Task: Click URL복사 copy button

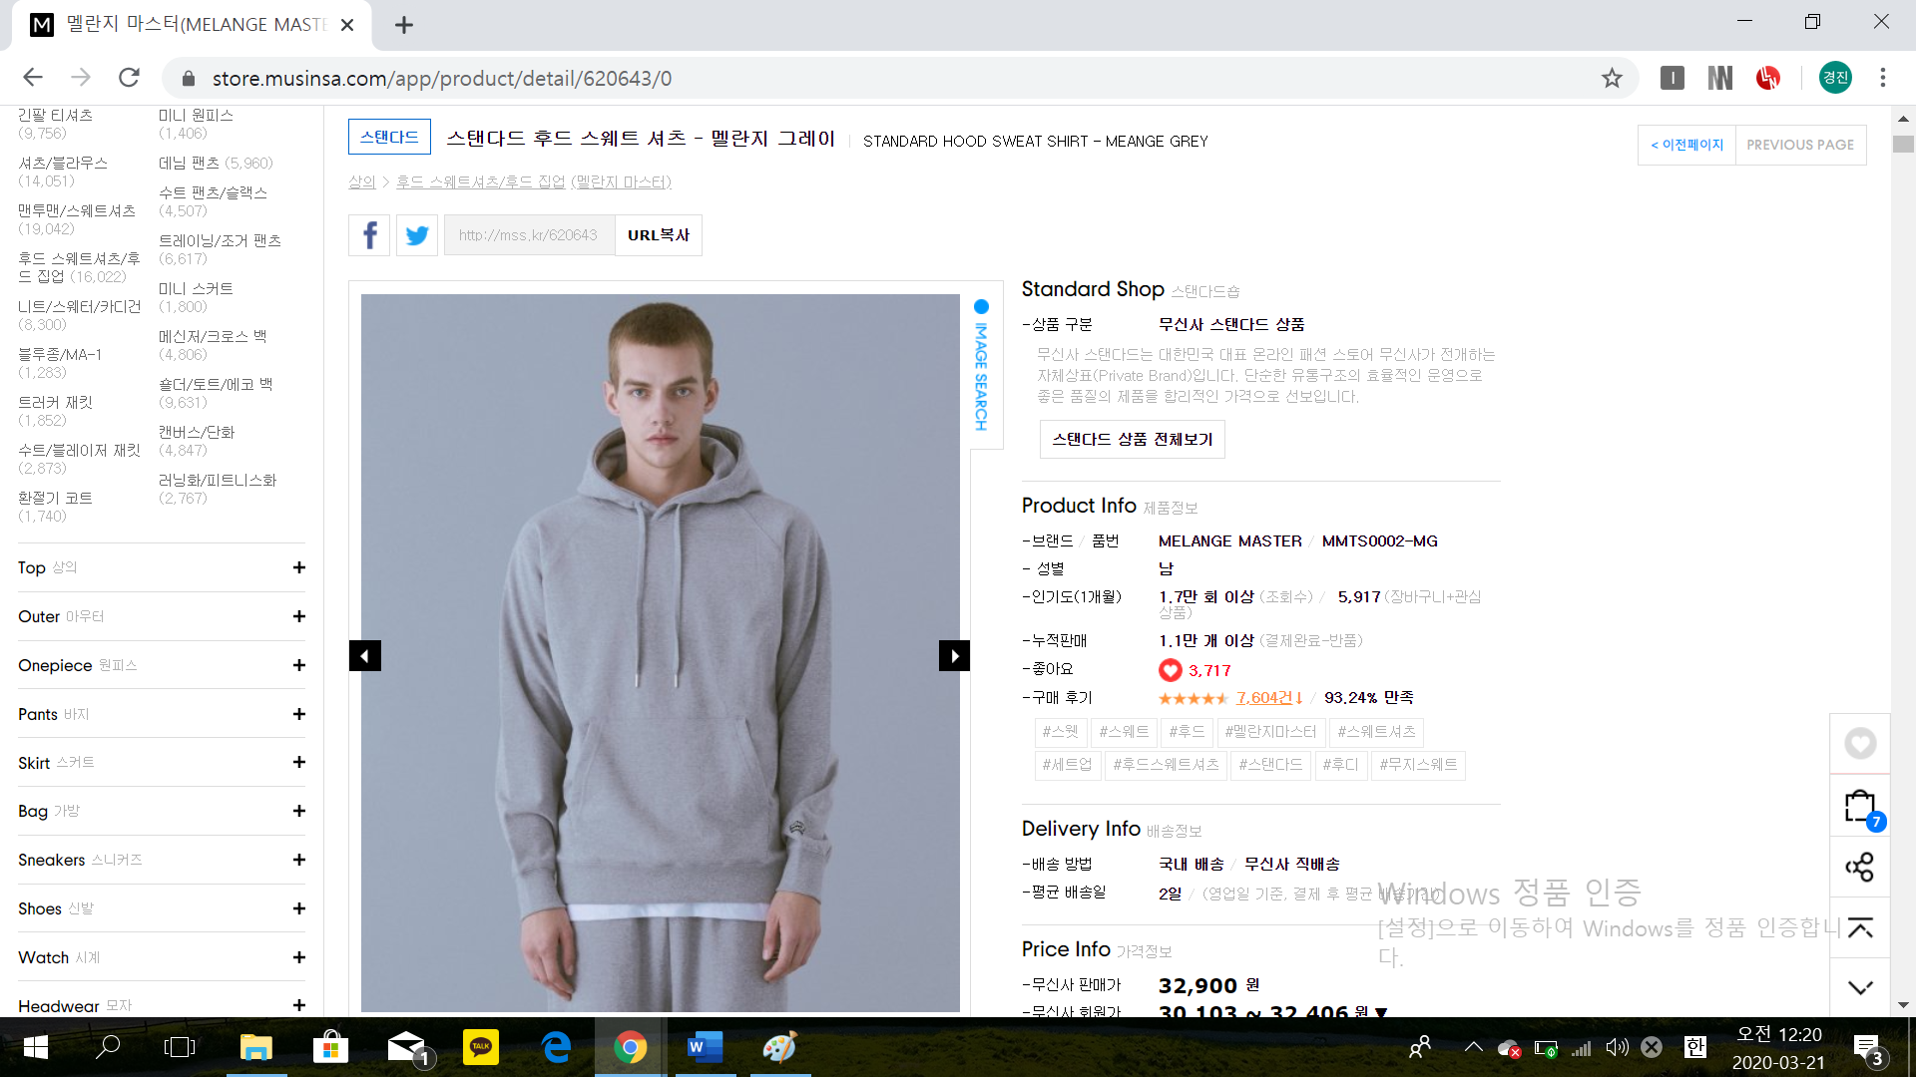Action: tap(659, 235)
